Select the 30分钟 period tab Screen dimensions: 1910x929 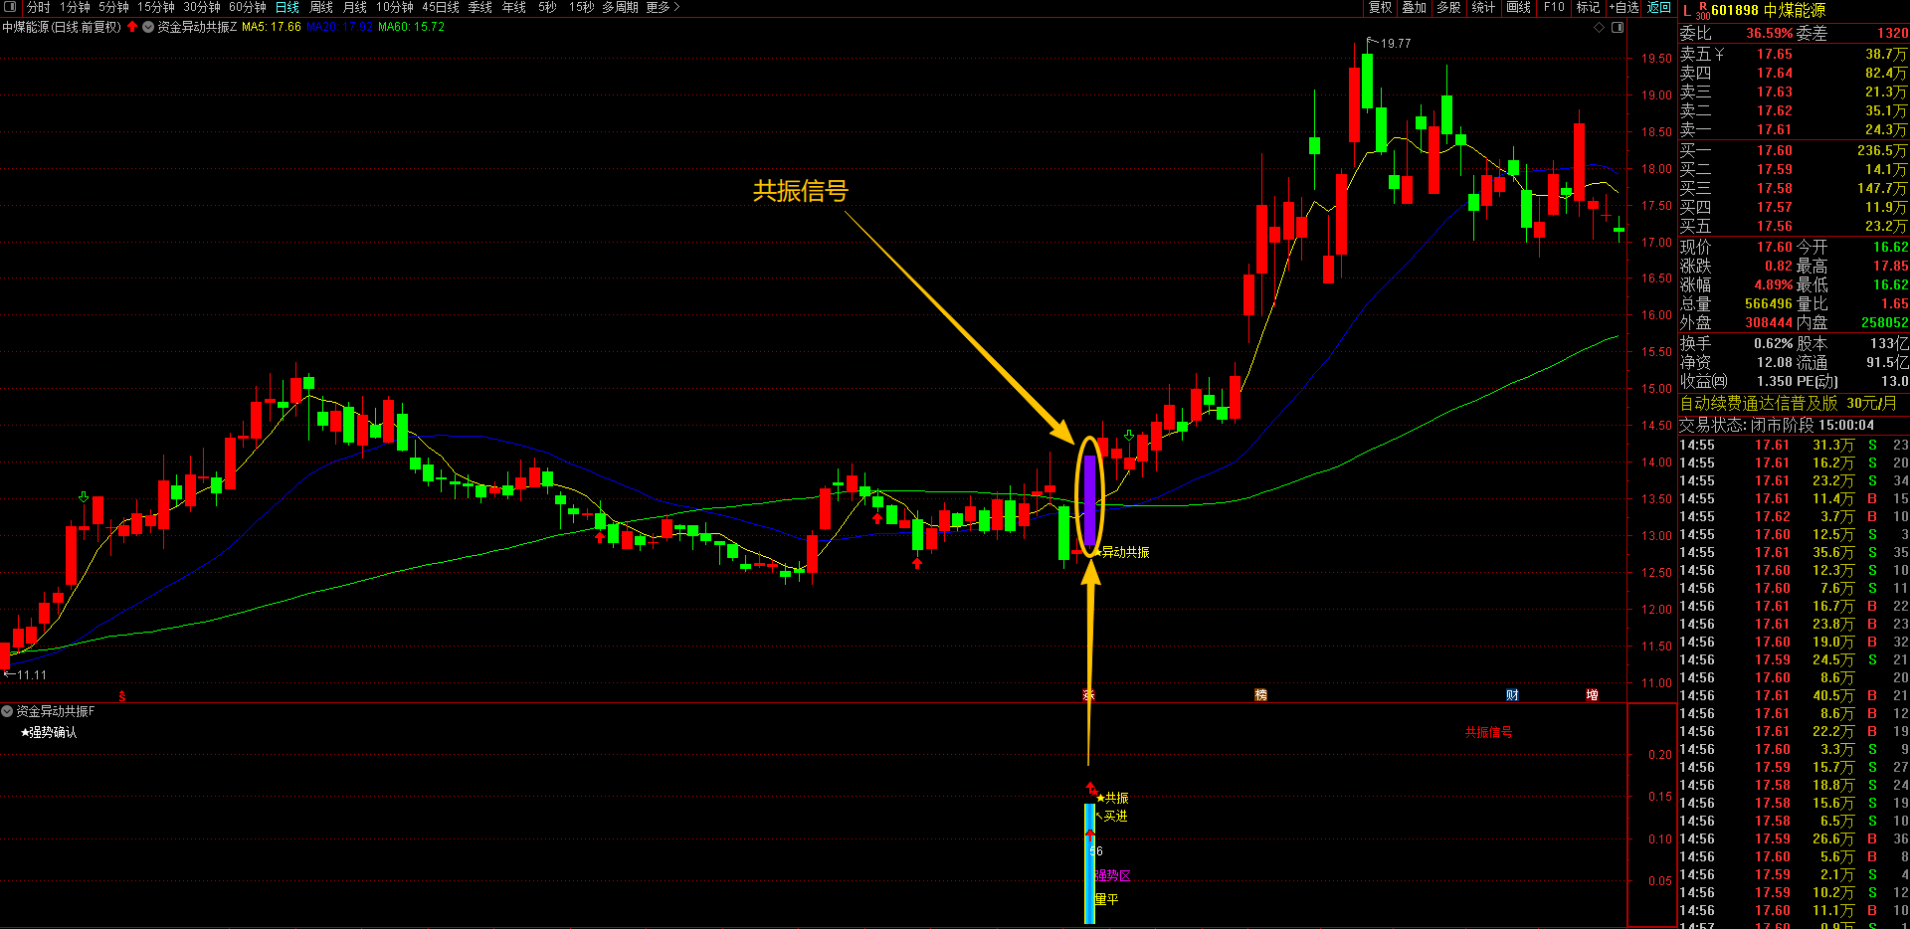[x=202, y=7]
